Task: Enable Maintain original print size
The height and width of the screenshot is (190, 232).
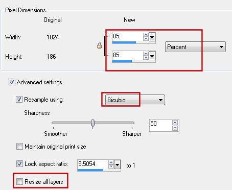Action: [x=19, y=147]
